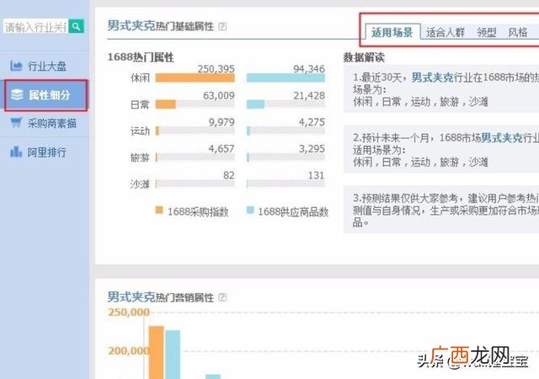The image size is (539, 379).
Task: Click the orange 日常 purchase index bar
Action: pos(166,104)
